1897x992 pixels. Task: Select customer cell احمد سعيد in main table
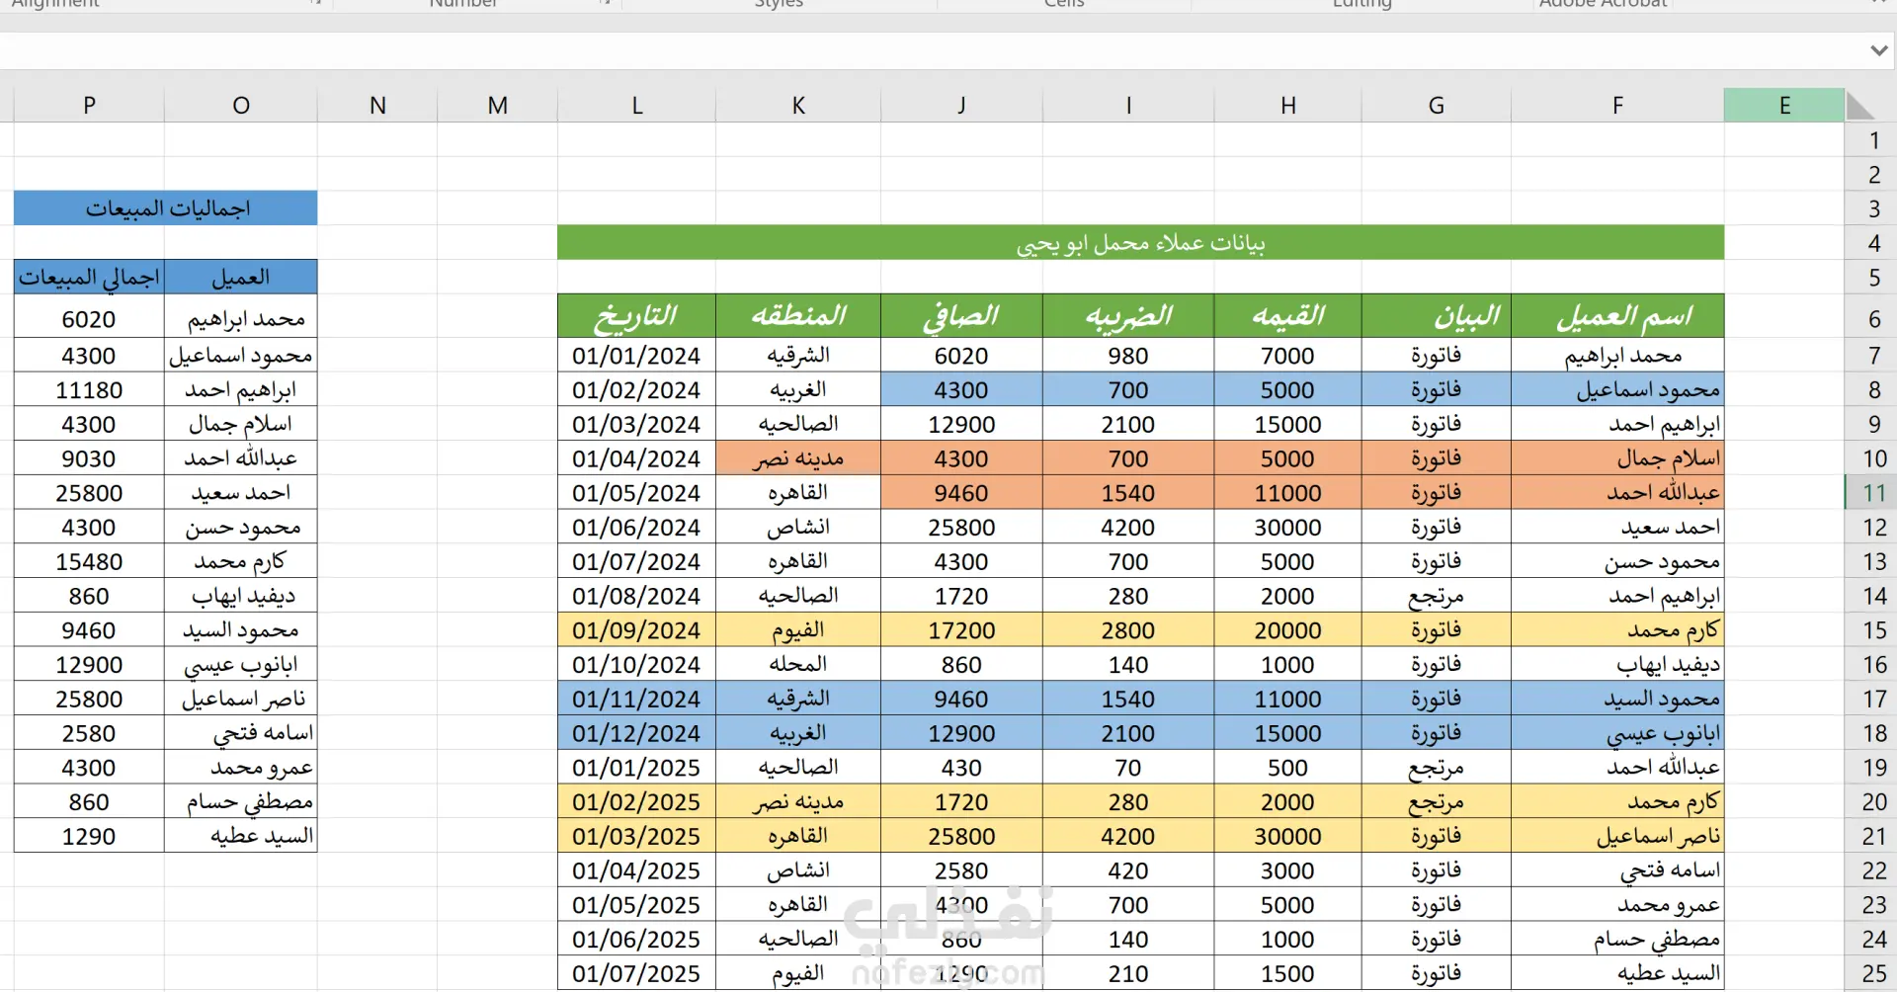(x=1617, y=528)
